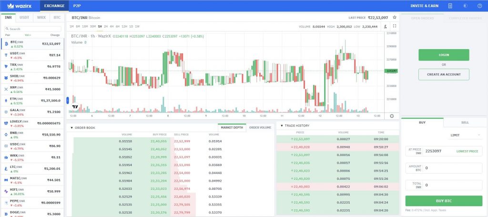Click LOWEST PRICE link in price field
The width and height of the screenshot is (488, 217).
467,151
